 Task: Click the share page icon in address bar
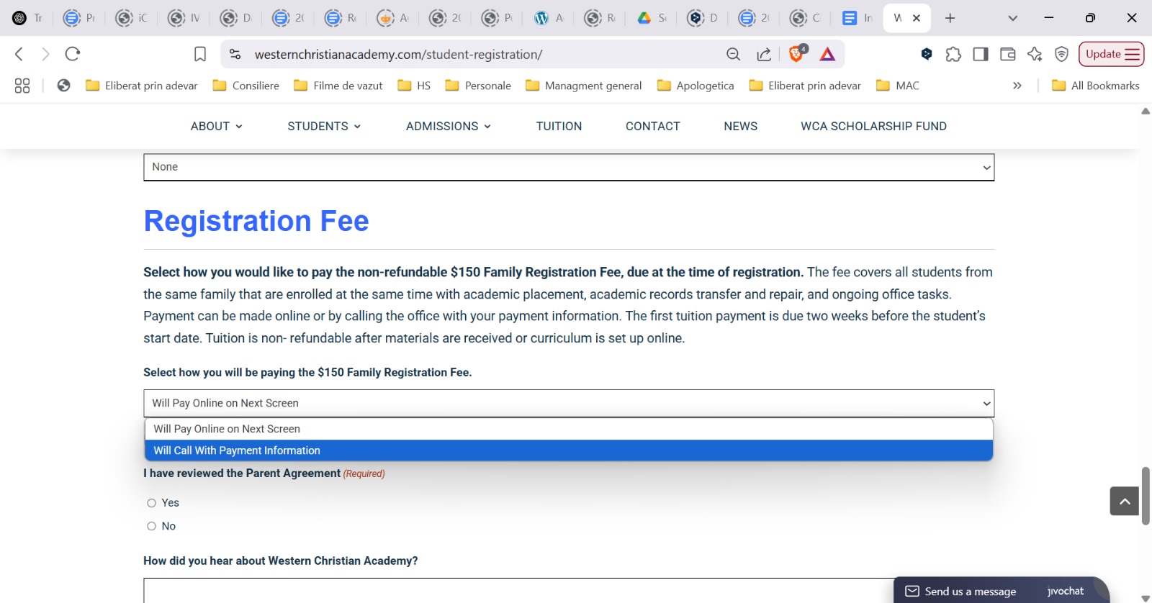click(764, 54)
